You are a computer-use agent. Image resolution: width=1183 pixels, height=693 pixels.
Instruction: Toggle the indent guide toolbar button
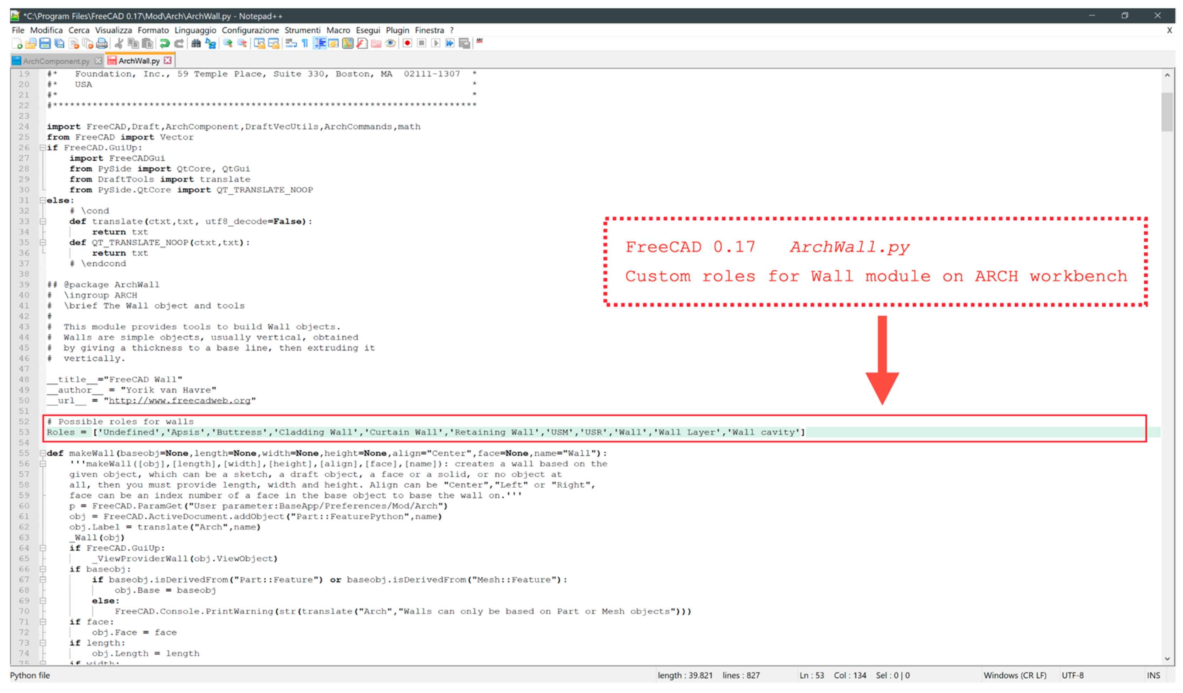tap(320, 44)
